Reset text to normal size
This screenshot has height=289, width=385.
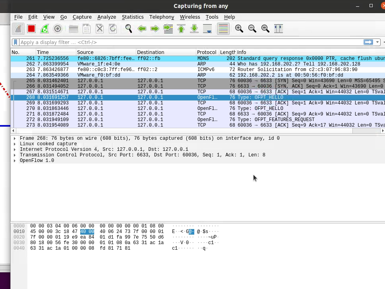(265, 29)
